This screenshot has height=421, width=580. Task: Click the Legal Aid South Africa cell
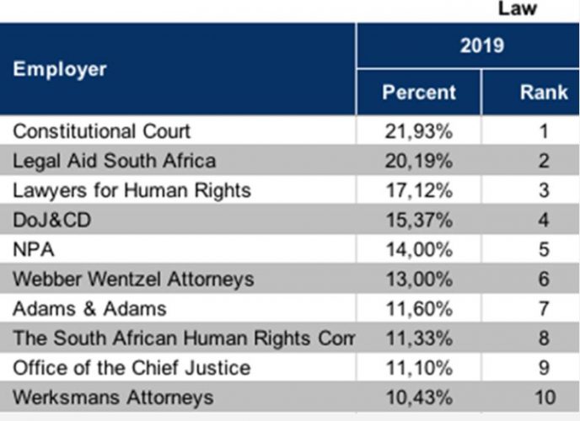[x=115, y=161]
